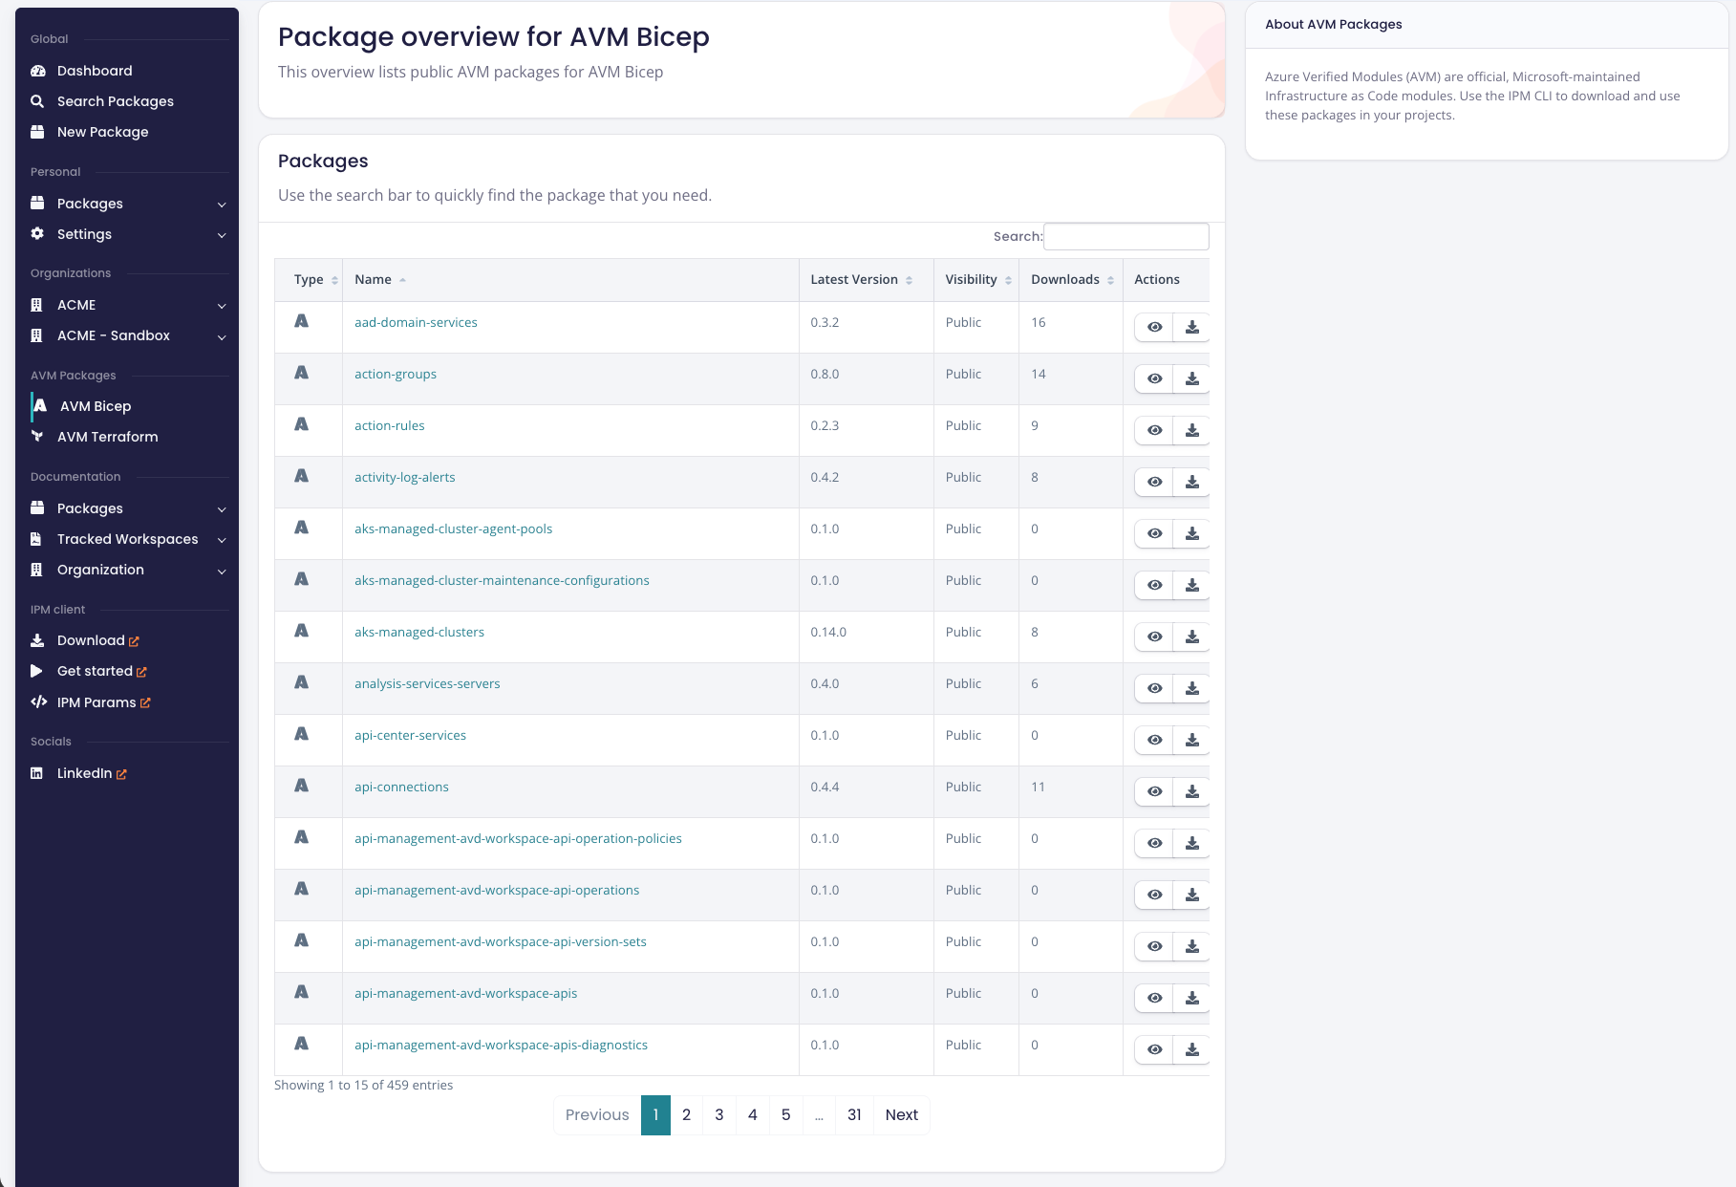
Task: Download the api-management-avd-workspace-apis-diagnostics package
Action: [1192, 1049]
